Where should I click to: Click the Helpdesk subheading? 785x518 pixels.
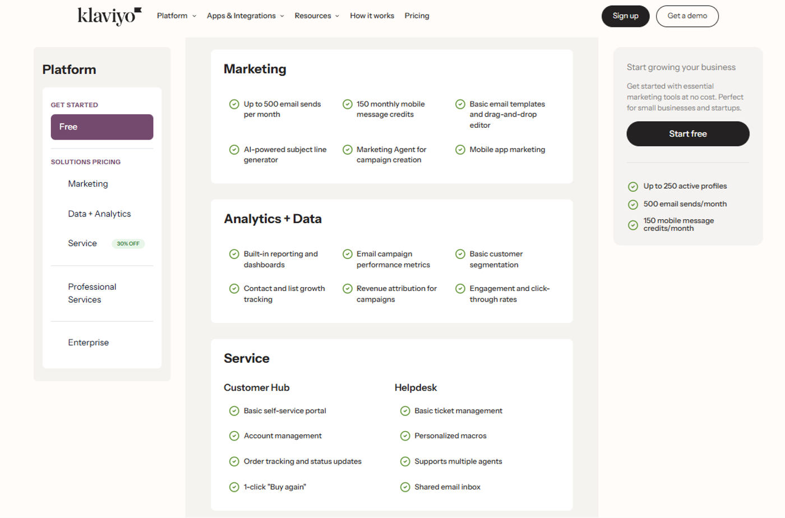(x=415, y=388)
